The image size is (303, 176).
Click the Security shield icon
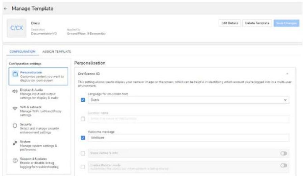[x=15, y=126]
